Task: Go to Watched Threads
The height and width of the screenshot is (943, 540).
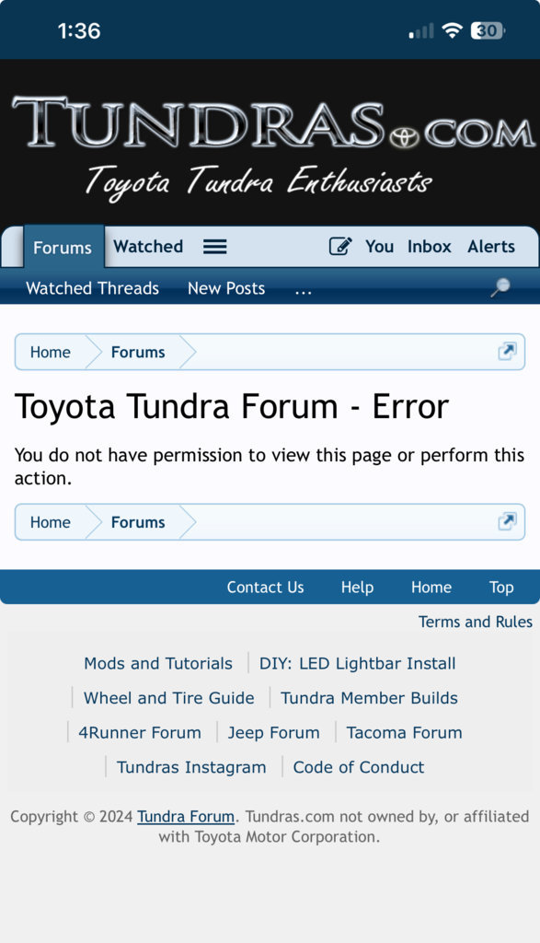Action: coord(93,288)
